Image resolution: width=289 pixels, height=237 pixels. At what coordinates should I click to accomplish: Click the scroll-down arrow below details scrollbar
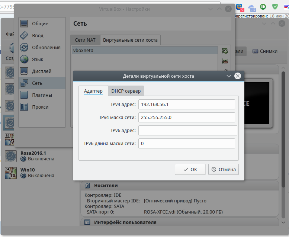point(283,222)
